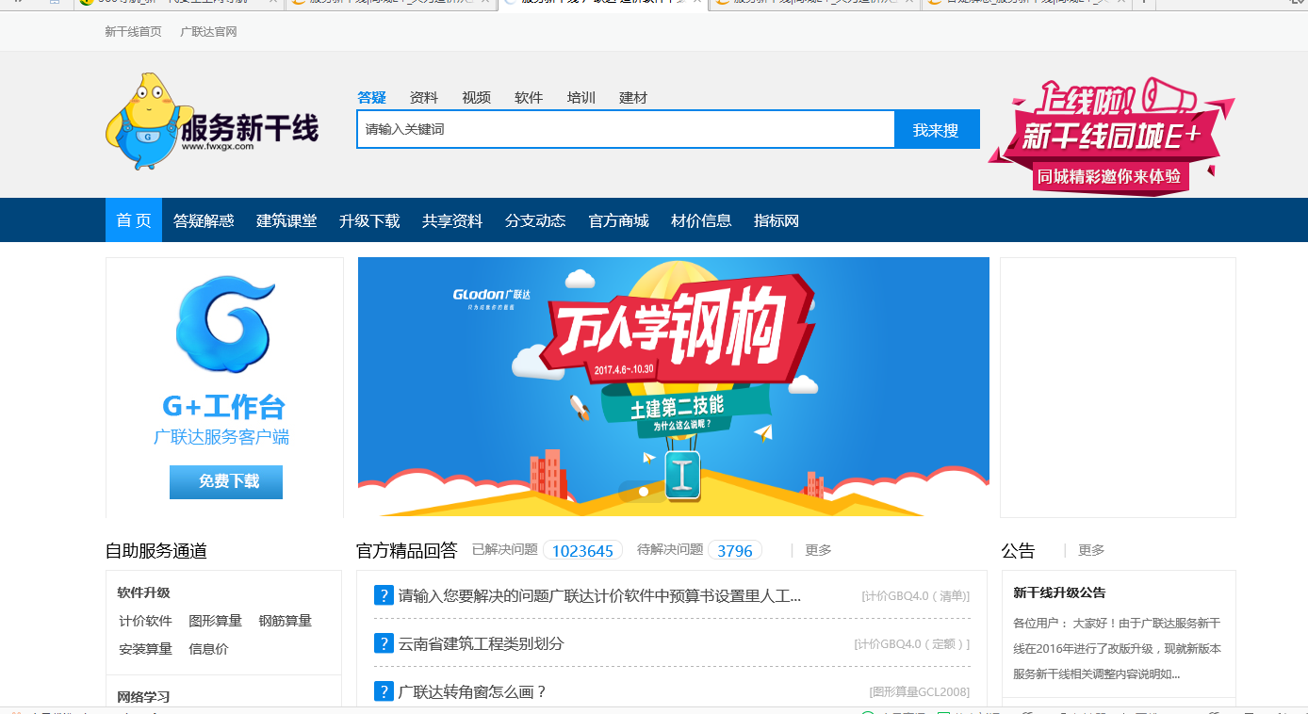Click the 自助服务通道 heading
1308x714 pixels.
pyautogui.click(x=156, y=551)
